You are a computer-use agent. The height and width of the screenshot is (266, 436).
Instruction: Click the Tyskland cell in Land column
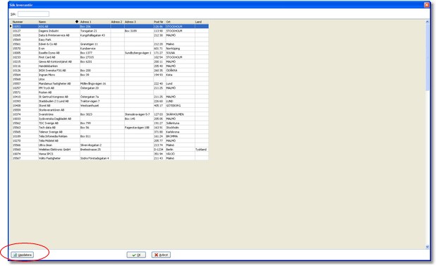pyautogui.click(x=202, y=150)
